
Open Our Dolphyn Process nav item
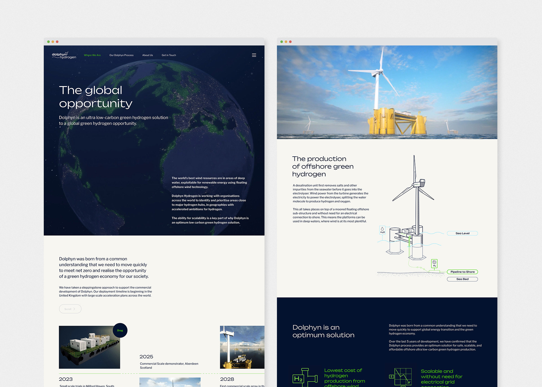(x=121, y=55)
